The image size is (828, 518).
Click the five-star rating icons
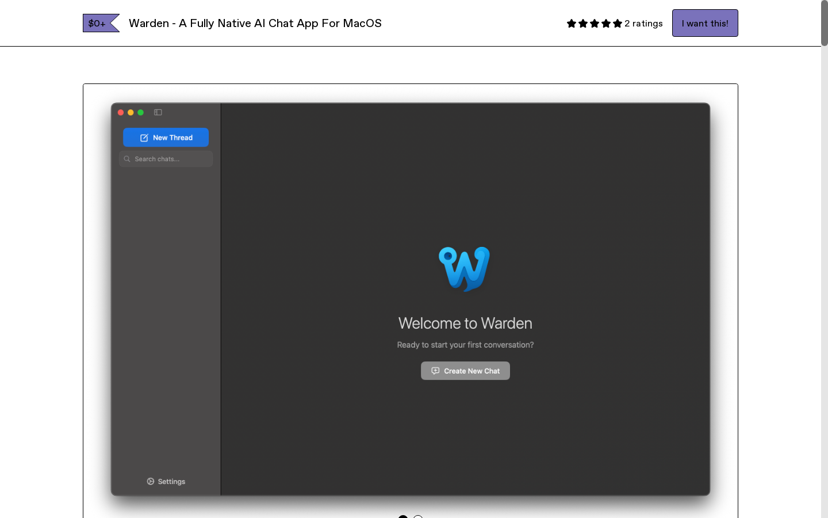(x=595, y=24)
